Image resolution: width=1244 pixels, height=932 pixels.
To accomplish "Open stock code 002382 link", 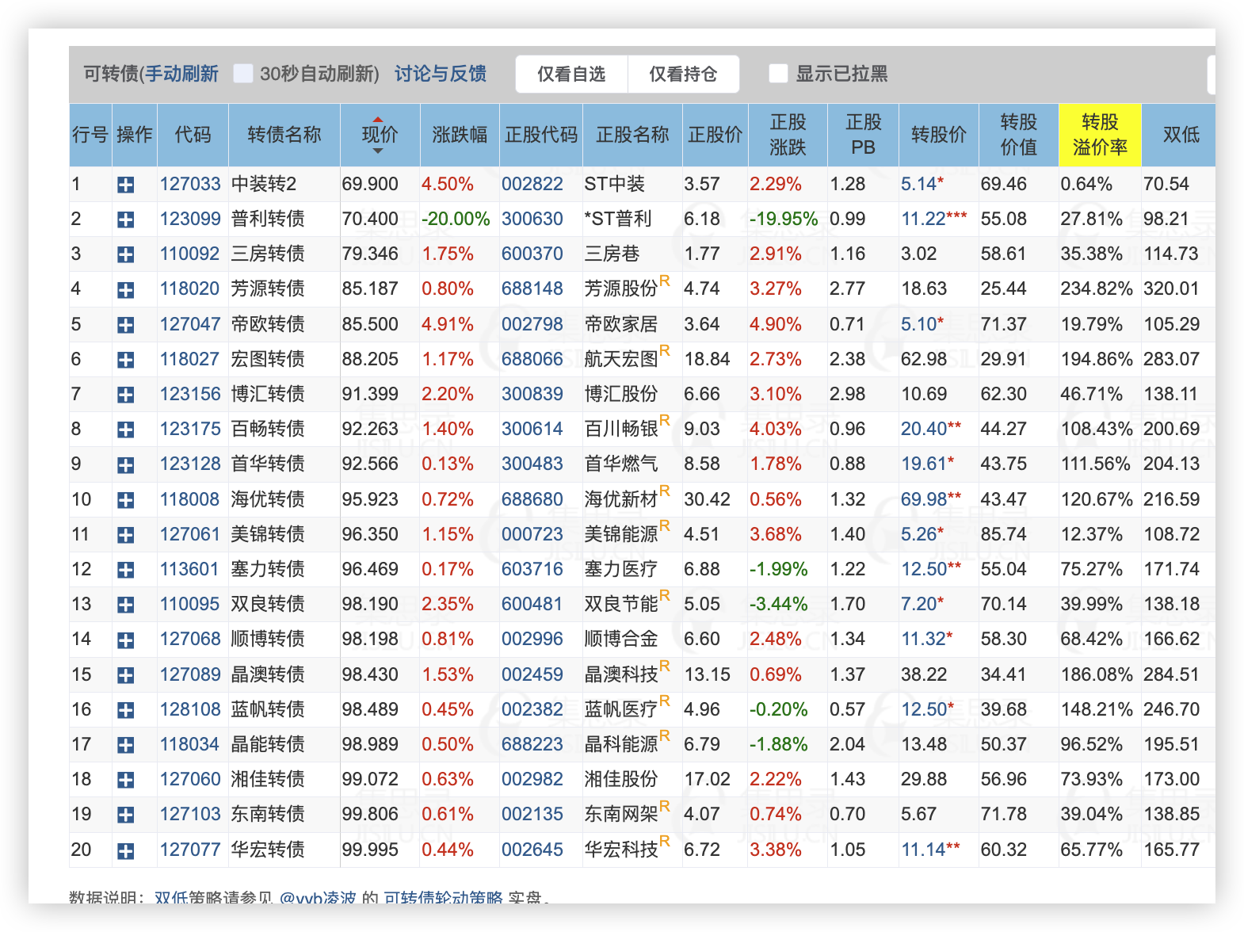I will click(532, 709).
